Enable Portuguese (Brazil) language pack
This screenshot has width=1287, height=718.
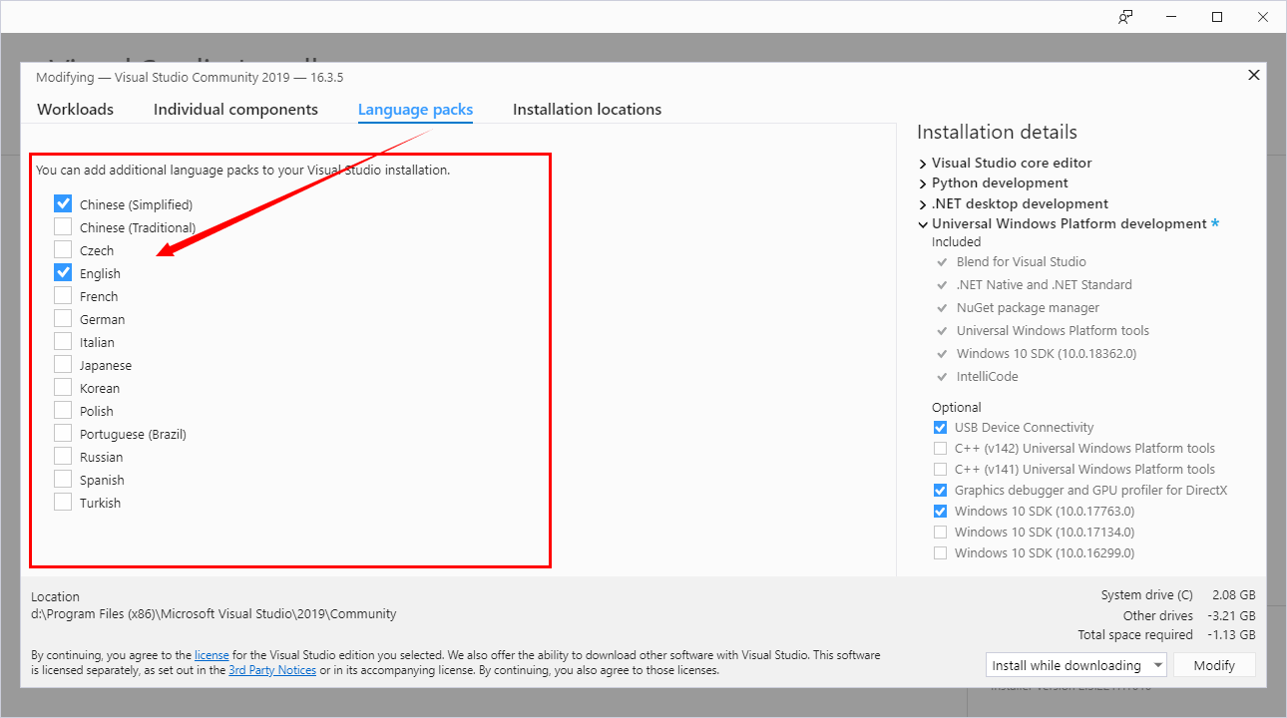[63, 434]
